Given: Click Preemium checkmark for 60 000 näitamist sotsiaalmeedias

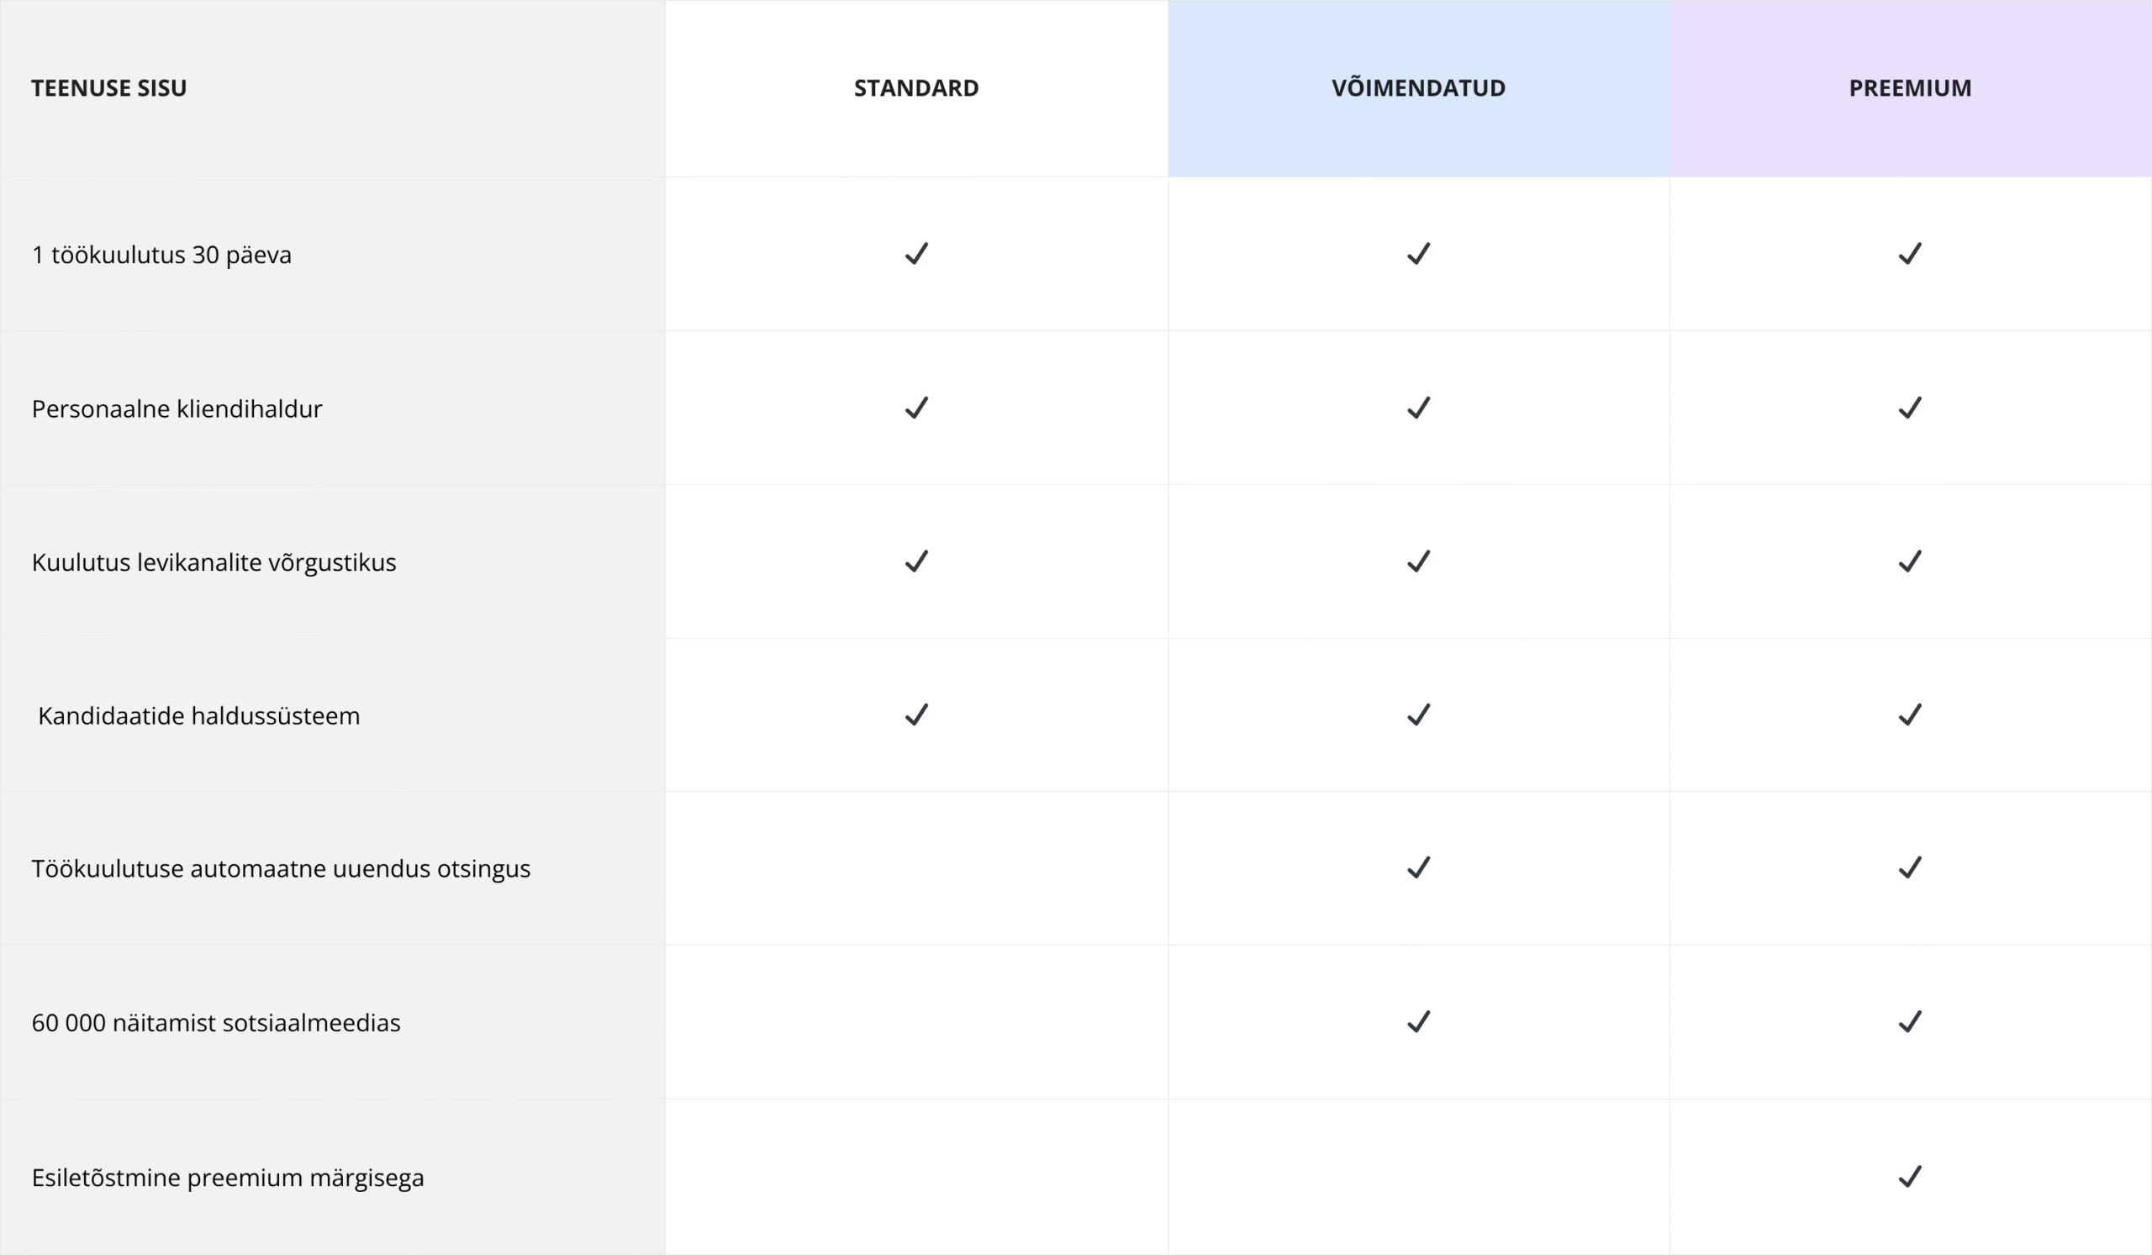Looking at the screenshot, I should tap(1911, 1022).
